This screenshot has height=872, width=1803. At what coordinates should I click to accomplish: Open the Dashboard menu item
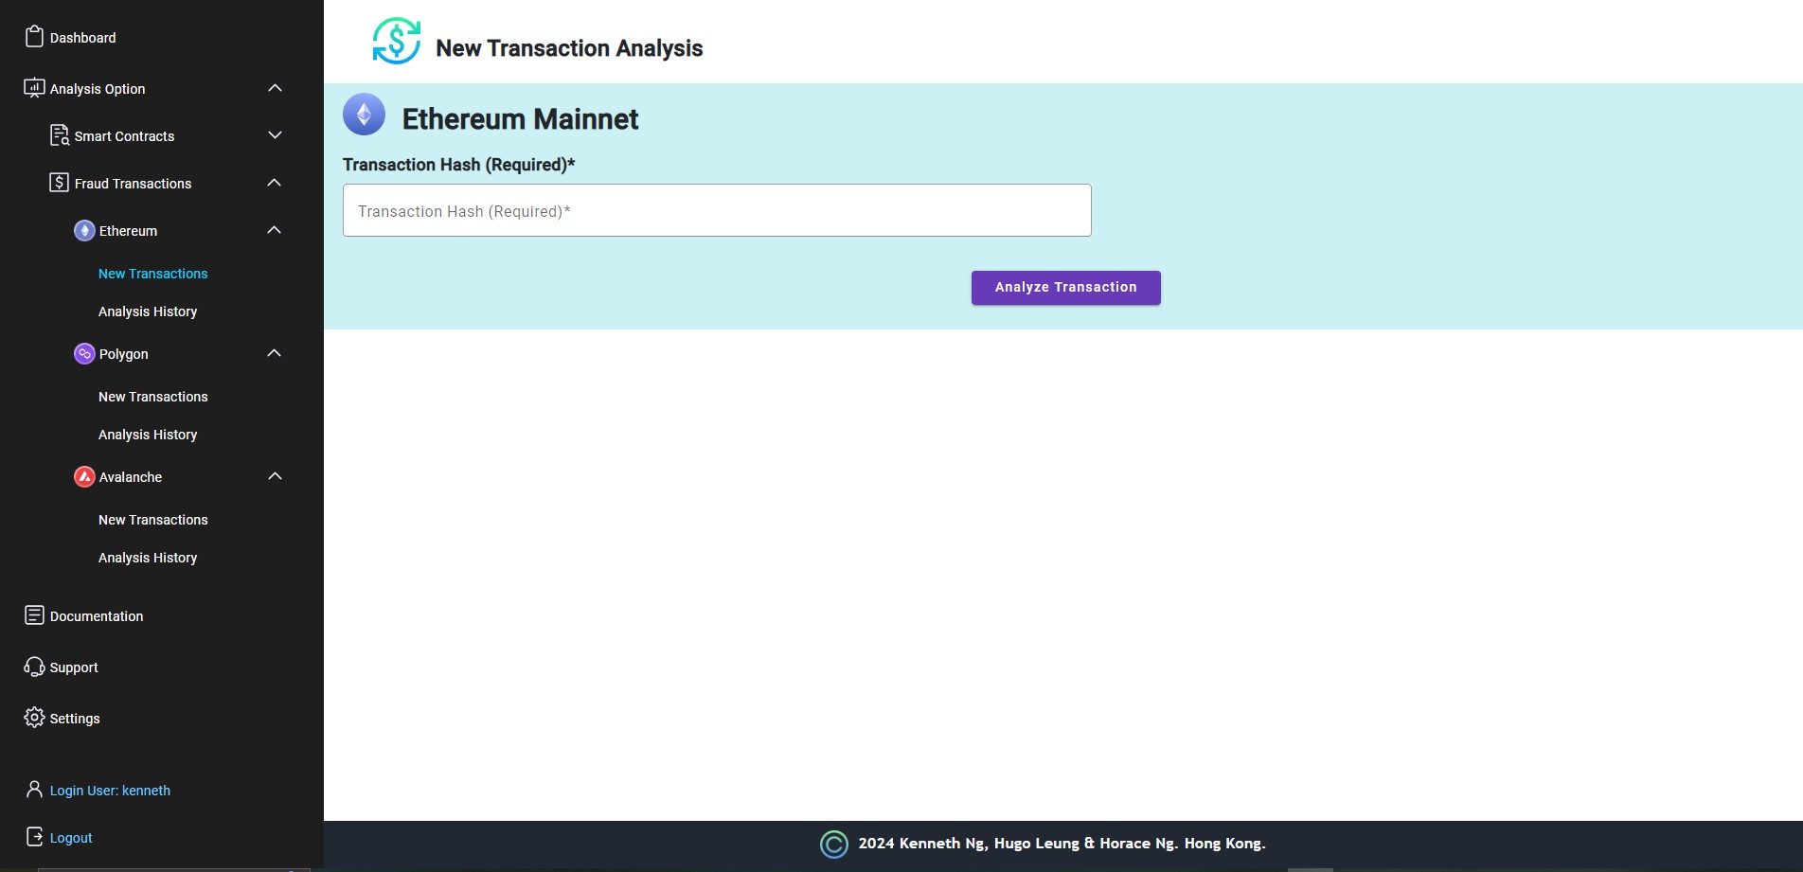point(82,38)
